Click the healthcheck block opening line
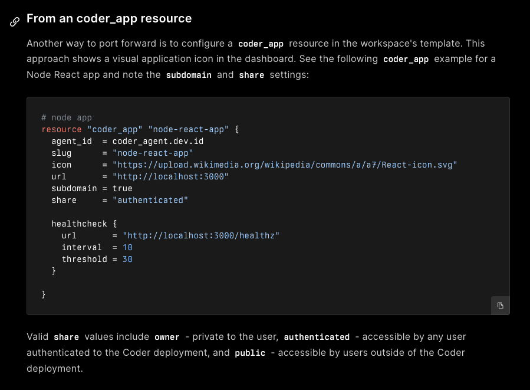This screenshot has width=530, height=390. 84,224
